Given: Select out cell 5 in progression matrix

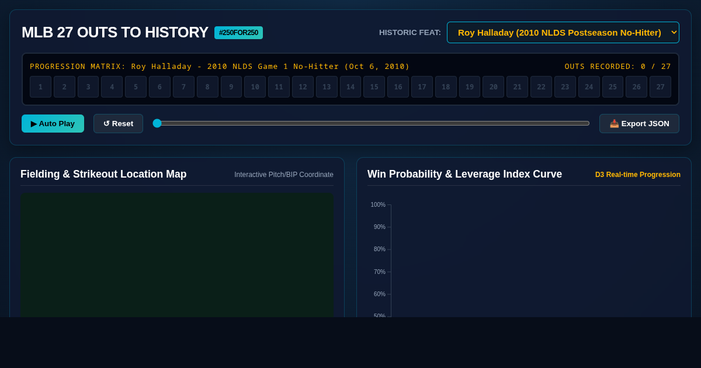Looking at the screenshot, I should [x=136, y=87].
